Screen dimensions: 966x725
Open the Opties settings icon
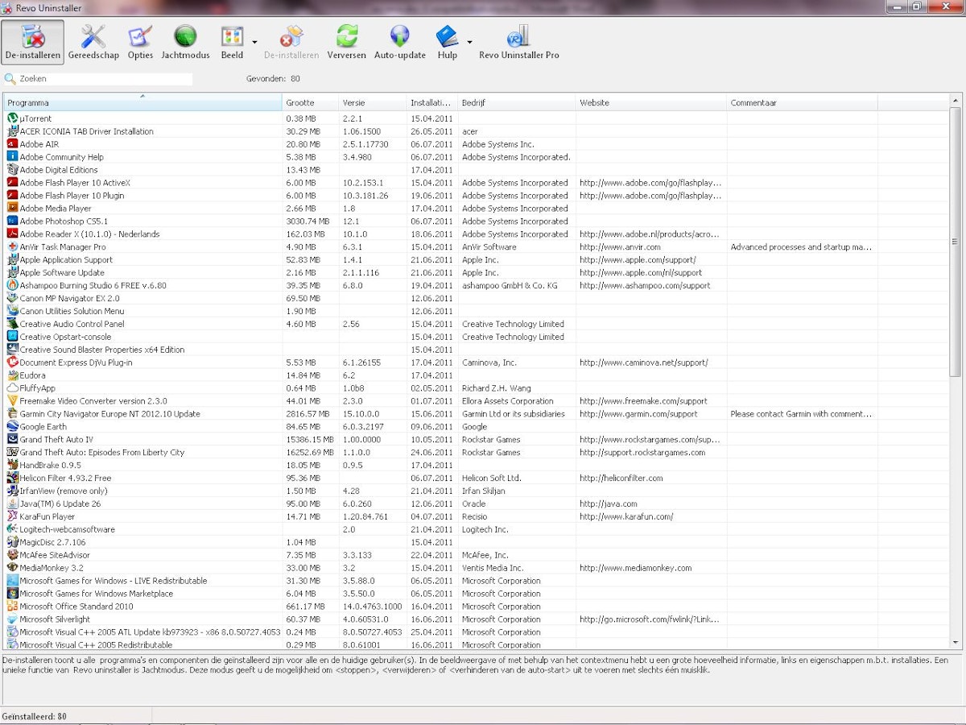click(x=140, y=35)
